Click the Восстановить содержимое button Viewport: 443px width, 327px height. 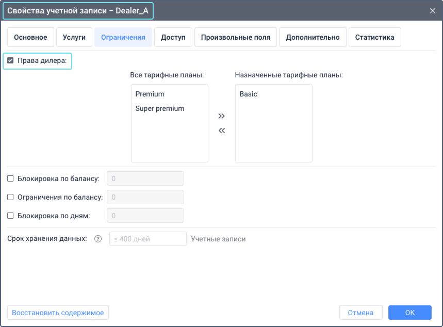click(57, 313)
